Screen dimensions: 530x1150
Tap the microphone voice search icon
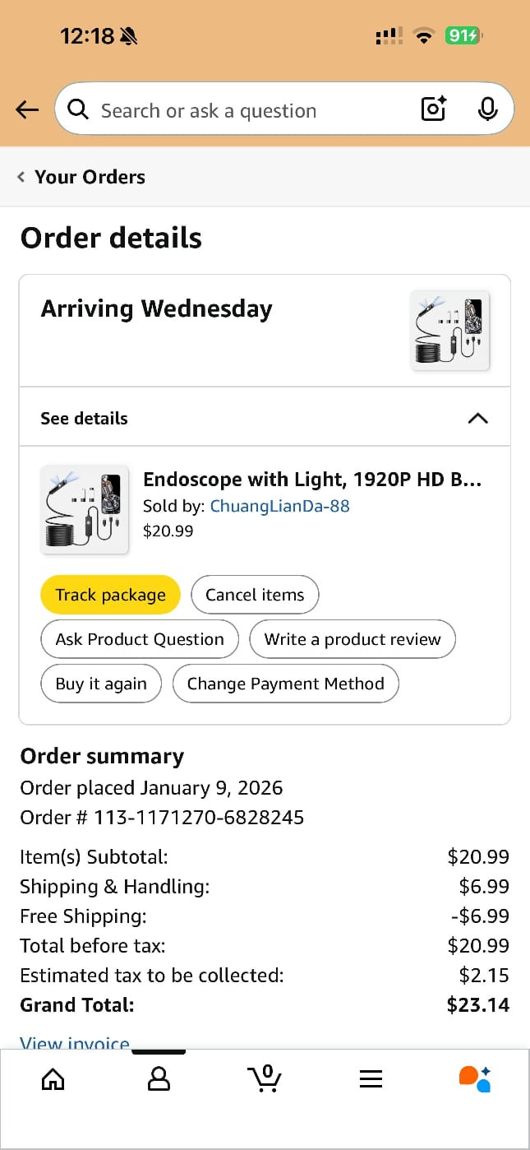point(487,109)
